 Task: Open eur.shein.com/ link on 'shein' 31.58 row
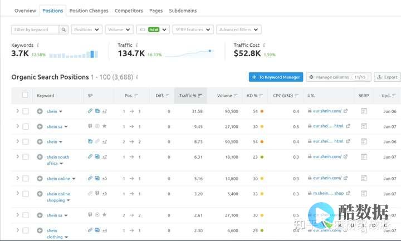(x=327, y=111)
